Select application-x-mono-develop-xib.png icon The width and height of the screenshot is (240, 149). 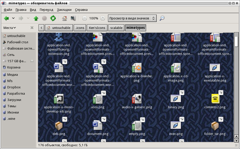coord(59,99)
